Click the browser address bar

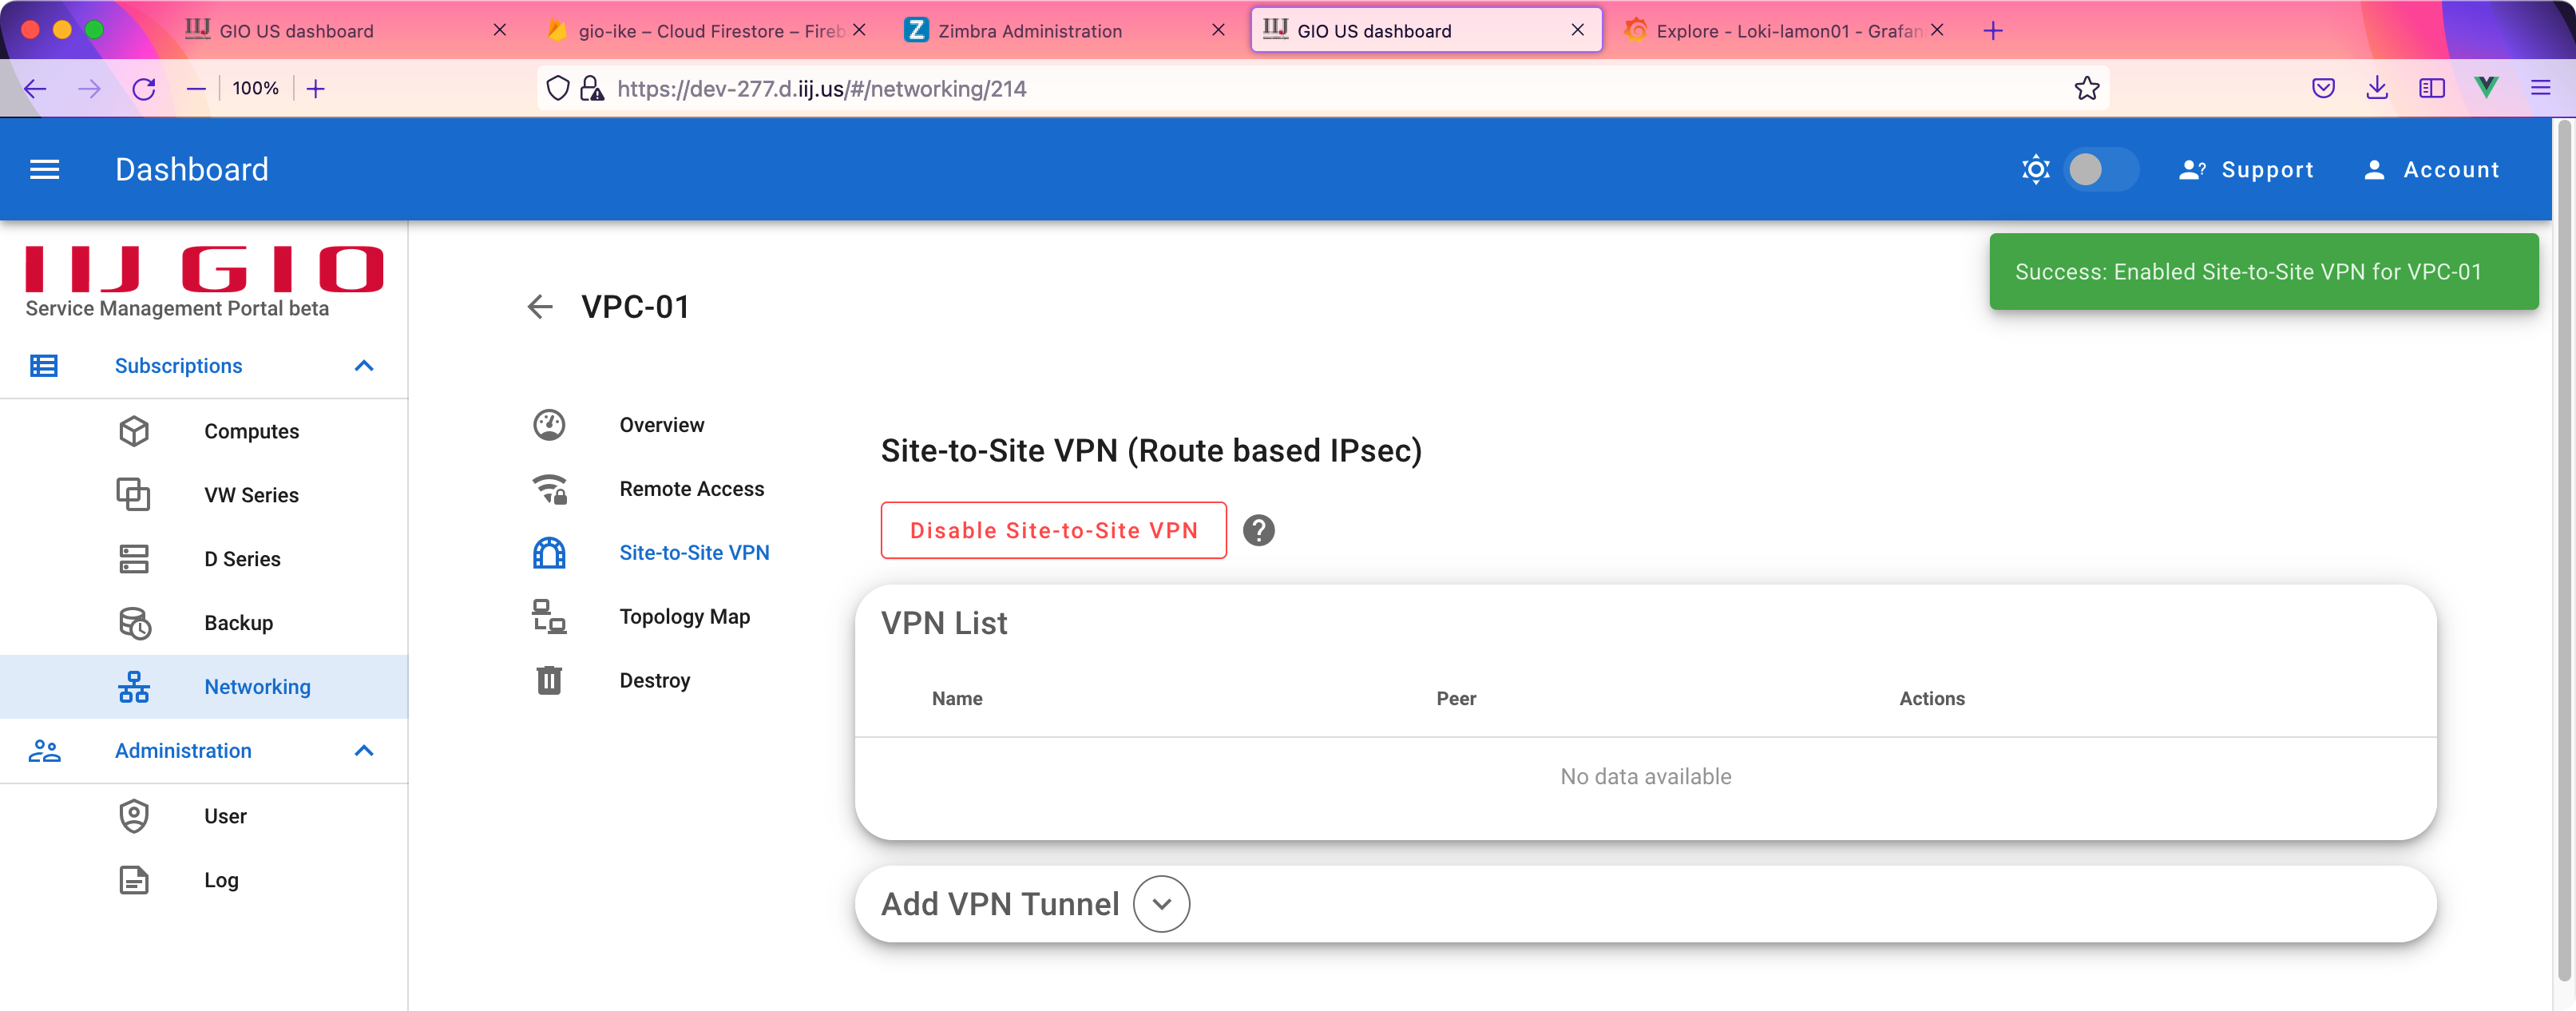tap(1330, 89)
